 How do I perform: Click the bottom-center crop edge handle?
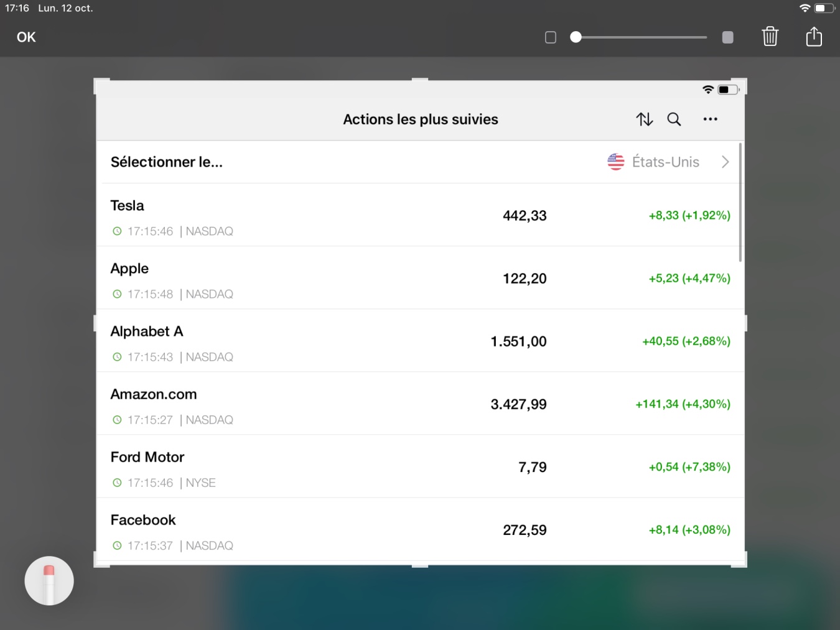pos(420,565)
